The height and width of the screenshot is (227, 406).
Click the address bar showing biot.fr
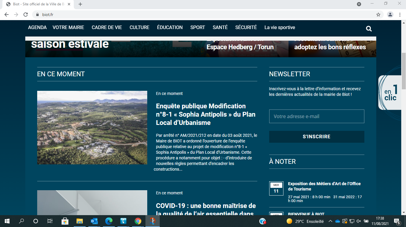(205, 15)
